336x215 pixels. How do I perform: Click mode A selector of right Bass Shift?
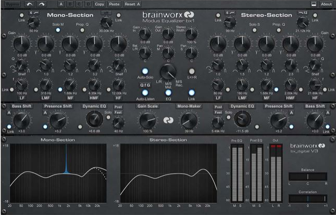pos(328,113)
